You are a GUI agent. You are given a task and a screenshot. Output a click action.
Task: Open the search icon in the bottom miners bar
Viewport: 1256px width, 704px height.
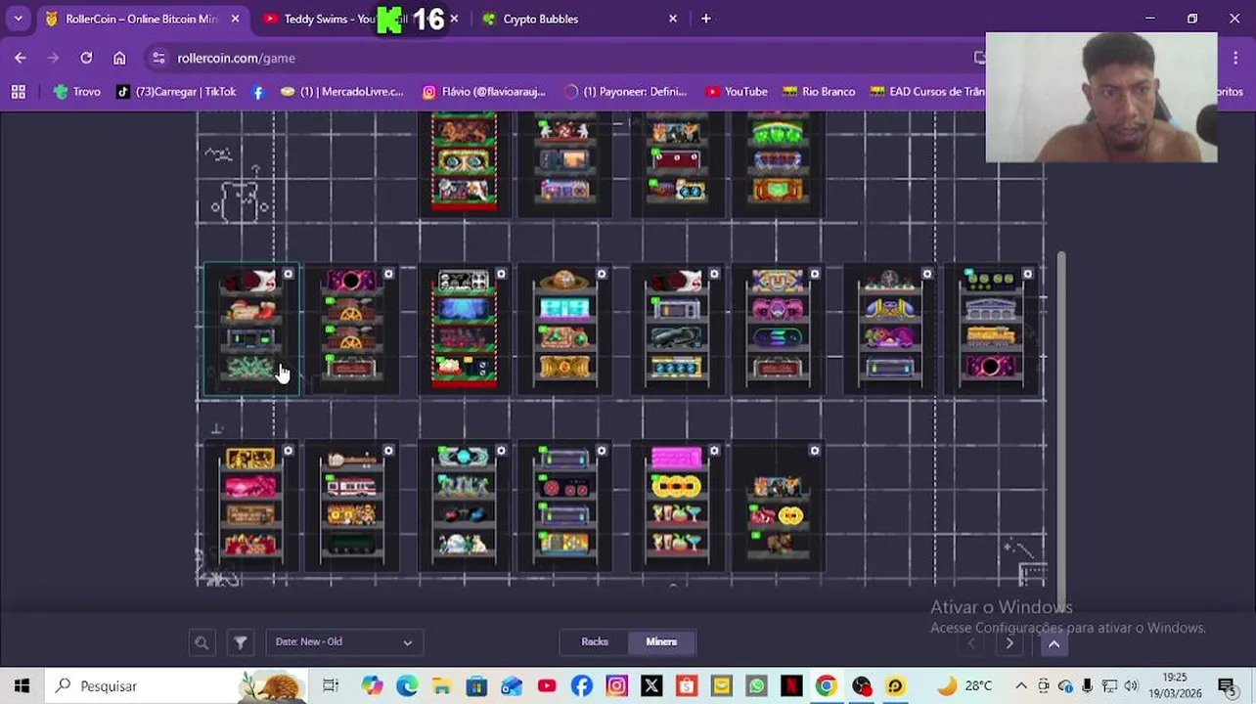pyautogui.click(x=202, y=642)
